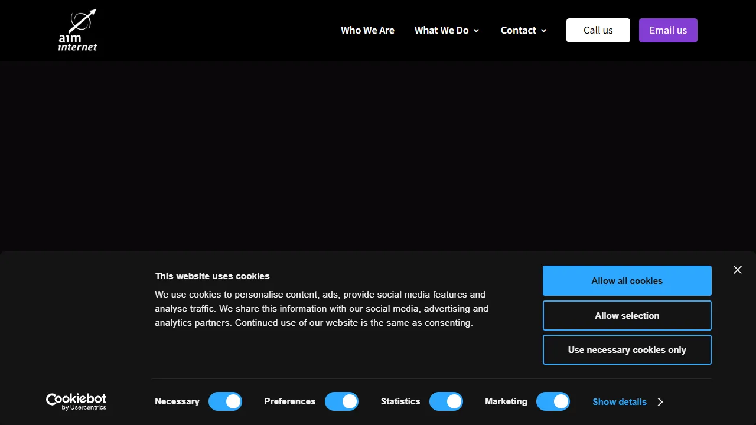Click the Cookiebot by Usercentrics logo
756x425 pixels.
[x=76, y=401]
